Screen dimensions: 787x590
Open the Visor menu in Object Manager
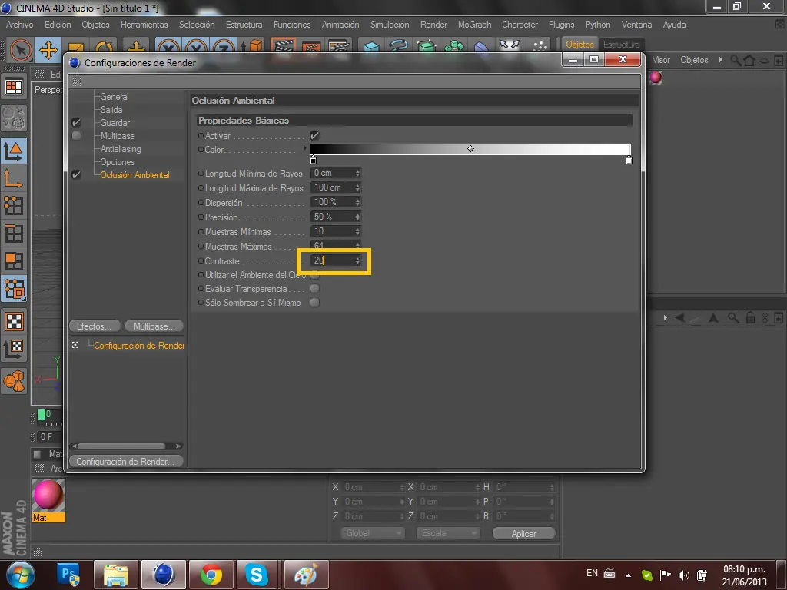tap(661, 60)
